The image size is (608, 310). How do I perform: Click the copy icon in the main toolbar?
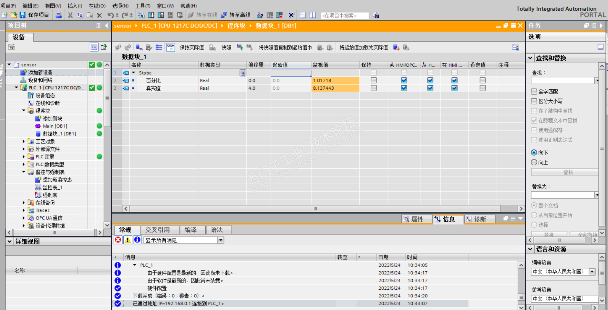point(80,15)
